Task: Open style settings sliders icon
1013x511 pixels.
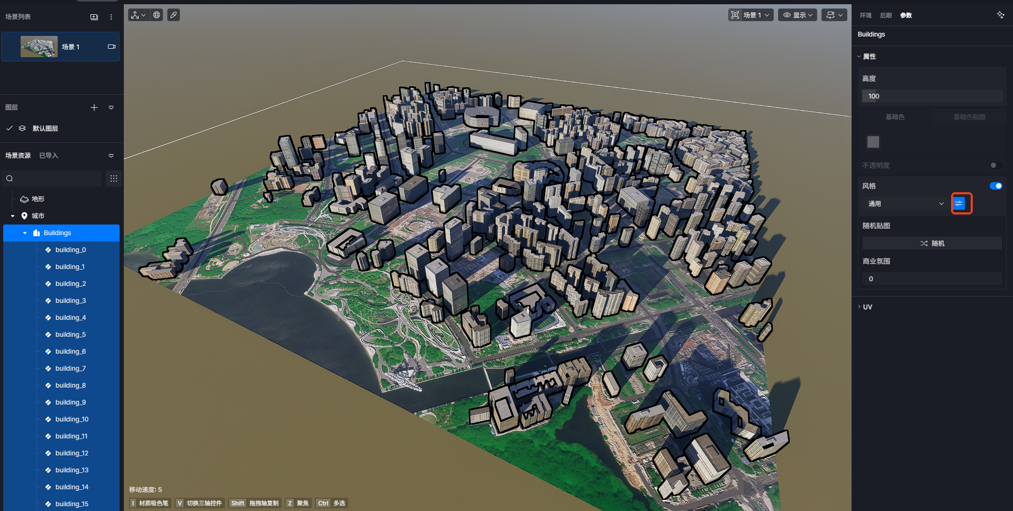Action: tap(959, 203)
